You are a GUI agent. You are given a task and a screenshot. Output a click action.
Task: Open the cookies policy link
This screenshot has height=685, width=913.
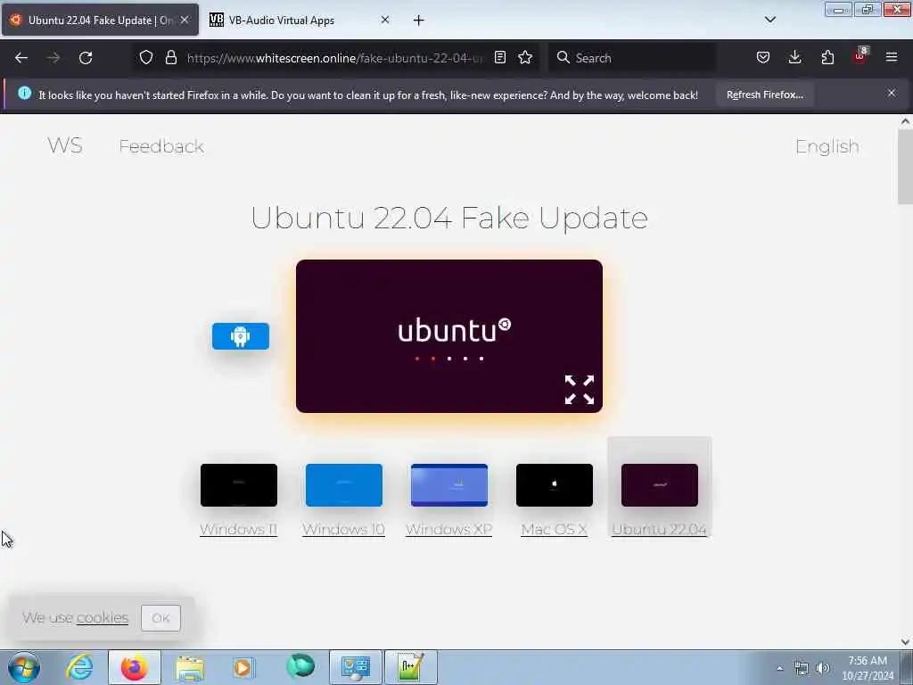(103, 617)
